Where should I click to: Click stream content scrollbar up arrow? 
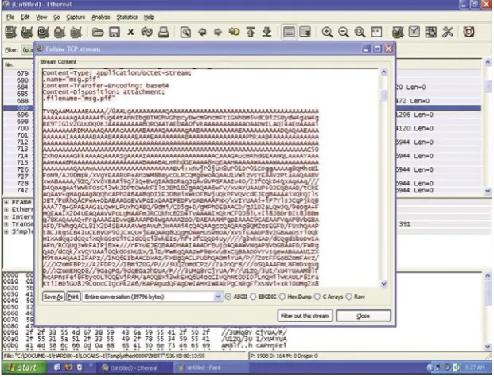coord(383,72)
